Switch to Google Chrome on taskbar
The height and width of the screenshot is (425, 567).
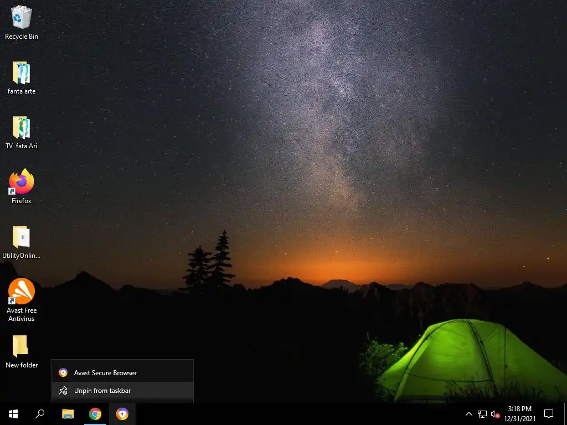tap(95, 414)
